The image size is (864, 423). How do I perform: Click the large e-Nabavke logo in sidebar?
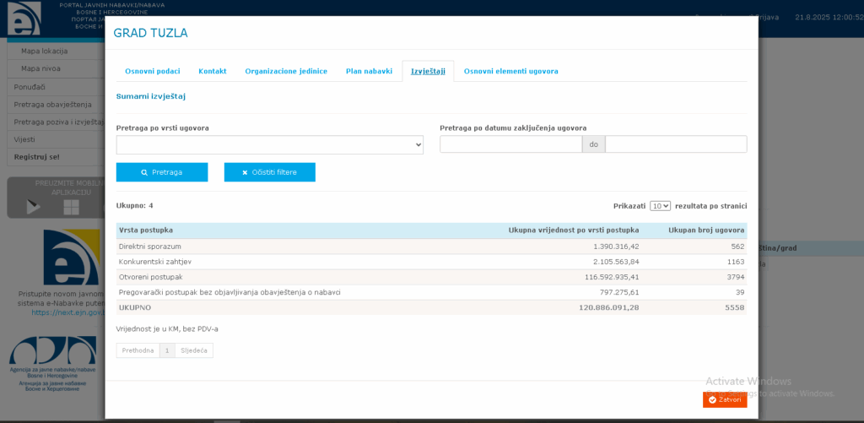pyautogui.click(x=71, y=258)
